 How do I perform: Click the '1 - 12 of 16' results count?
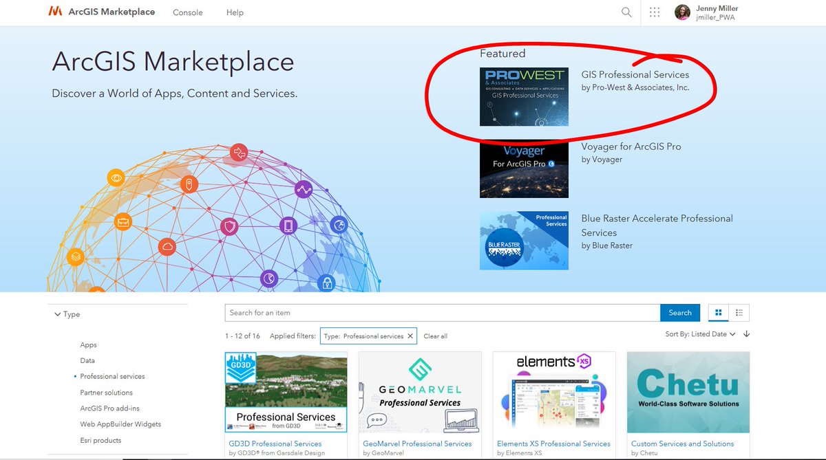coord(242,336)
